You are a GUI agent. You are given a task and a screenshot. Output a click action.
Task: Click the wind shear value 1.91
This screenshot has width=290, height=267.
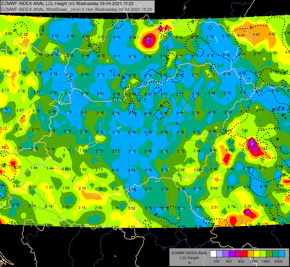pyautogui.click(x=18, y=148)
